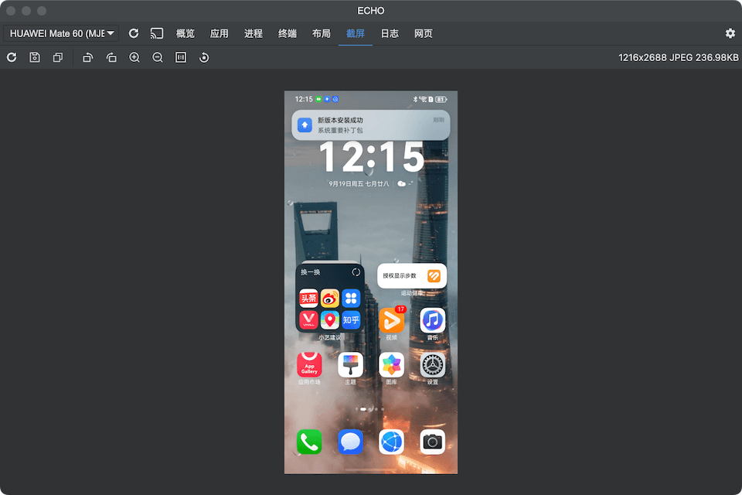Viewport: 742px width, 495px height.
Task: Click the refresh screenshot icon
Action: [12, 57]
